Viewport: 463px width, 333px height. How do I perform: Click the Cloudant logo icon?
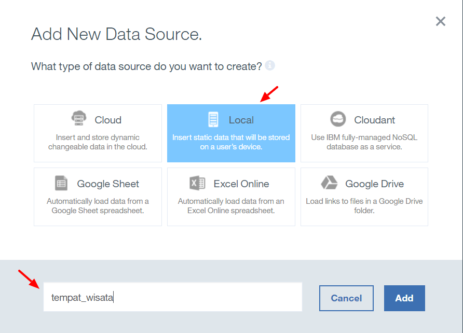point(338,119)
